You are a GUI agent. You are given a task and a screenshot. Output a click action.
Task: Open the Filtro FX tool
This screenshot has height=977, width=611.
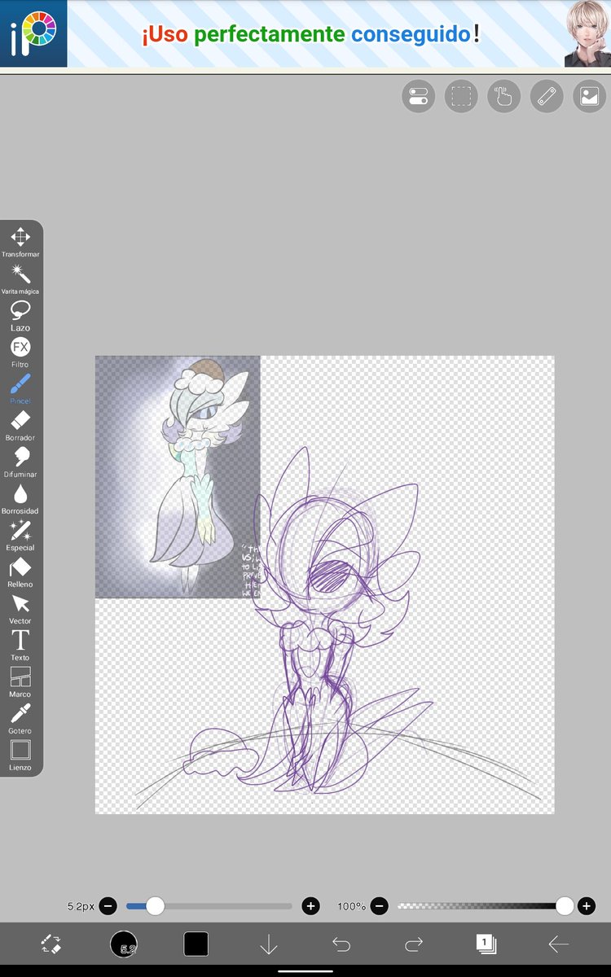20,352
